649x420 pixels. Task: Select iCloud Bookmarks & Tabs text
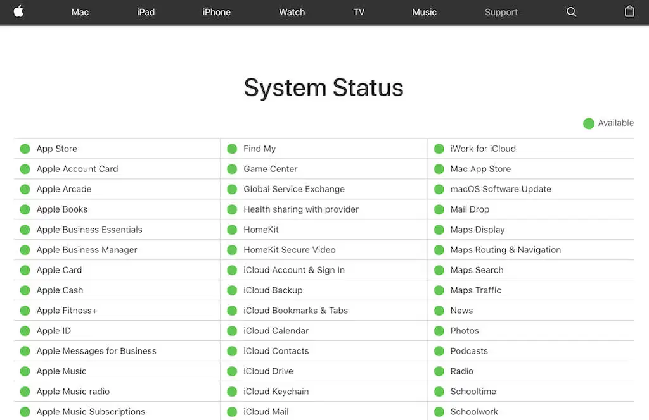(x=295, y=311)
